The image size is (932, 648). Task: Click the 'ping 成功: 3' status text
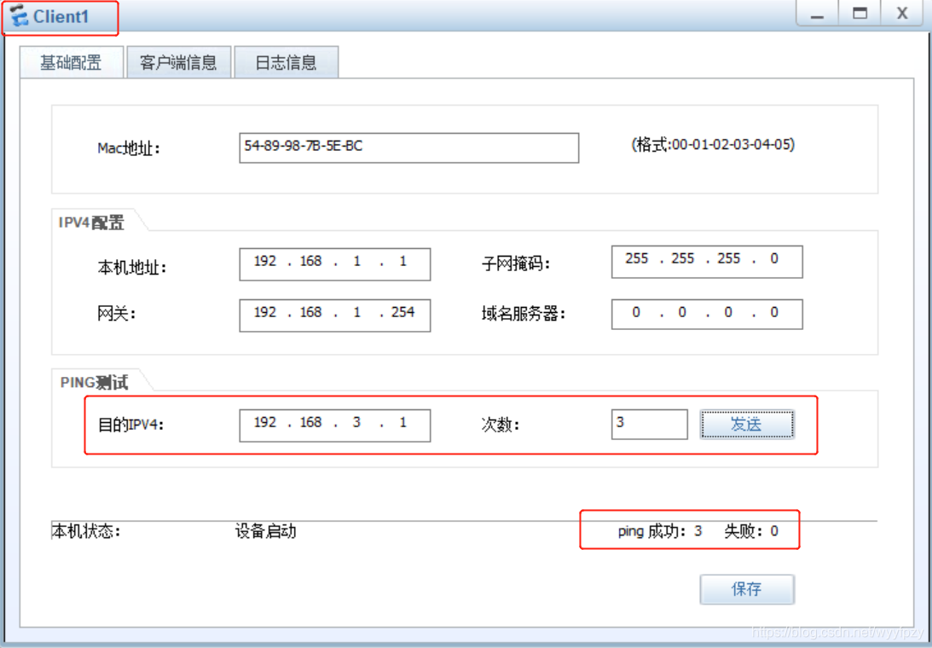[x=660, y=531]
